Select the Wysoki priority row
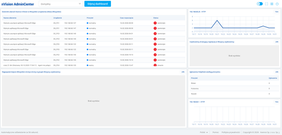Screen dimensions: 282x135 [x=234, y=94]
